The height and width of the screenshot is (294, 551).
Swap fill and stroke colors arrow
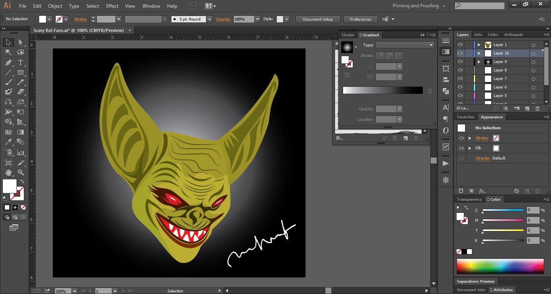point(22,181)
